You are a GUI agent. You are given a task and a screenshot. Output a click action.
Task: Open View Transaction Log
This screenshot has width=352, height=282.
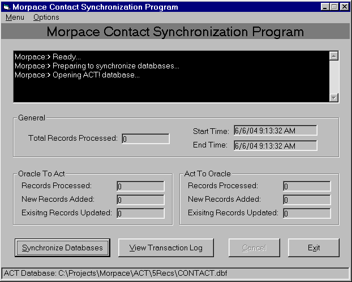pos(166,248)
